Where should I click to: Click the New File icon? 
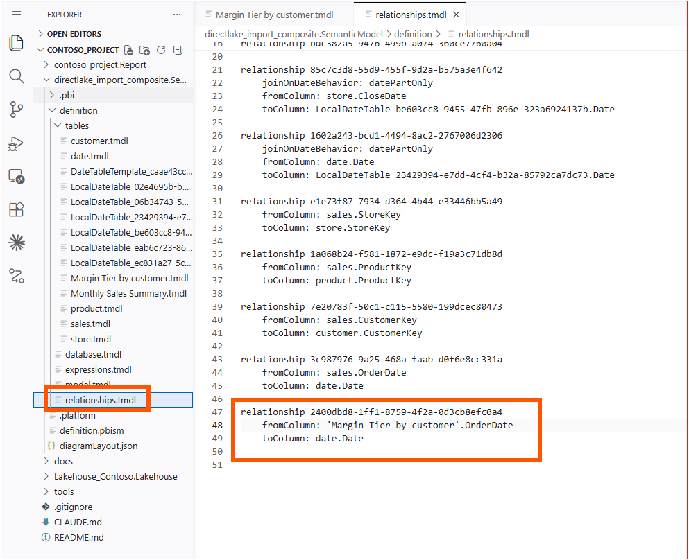[x=128, y=50]
